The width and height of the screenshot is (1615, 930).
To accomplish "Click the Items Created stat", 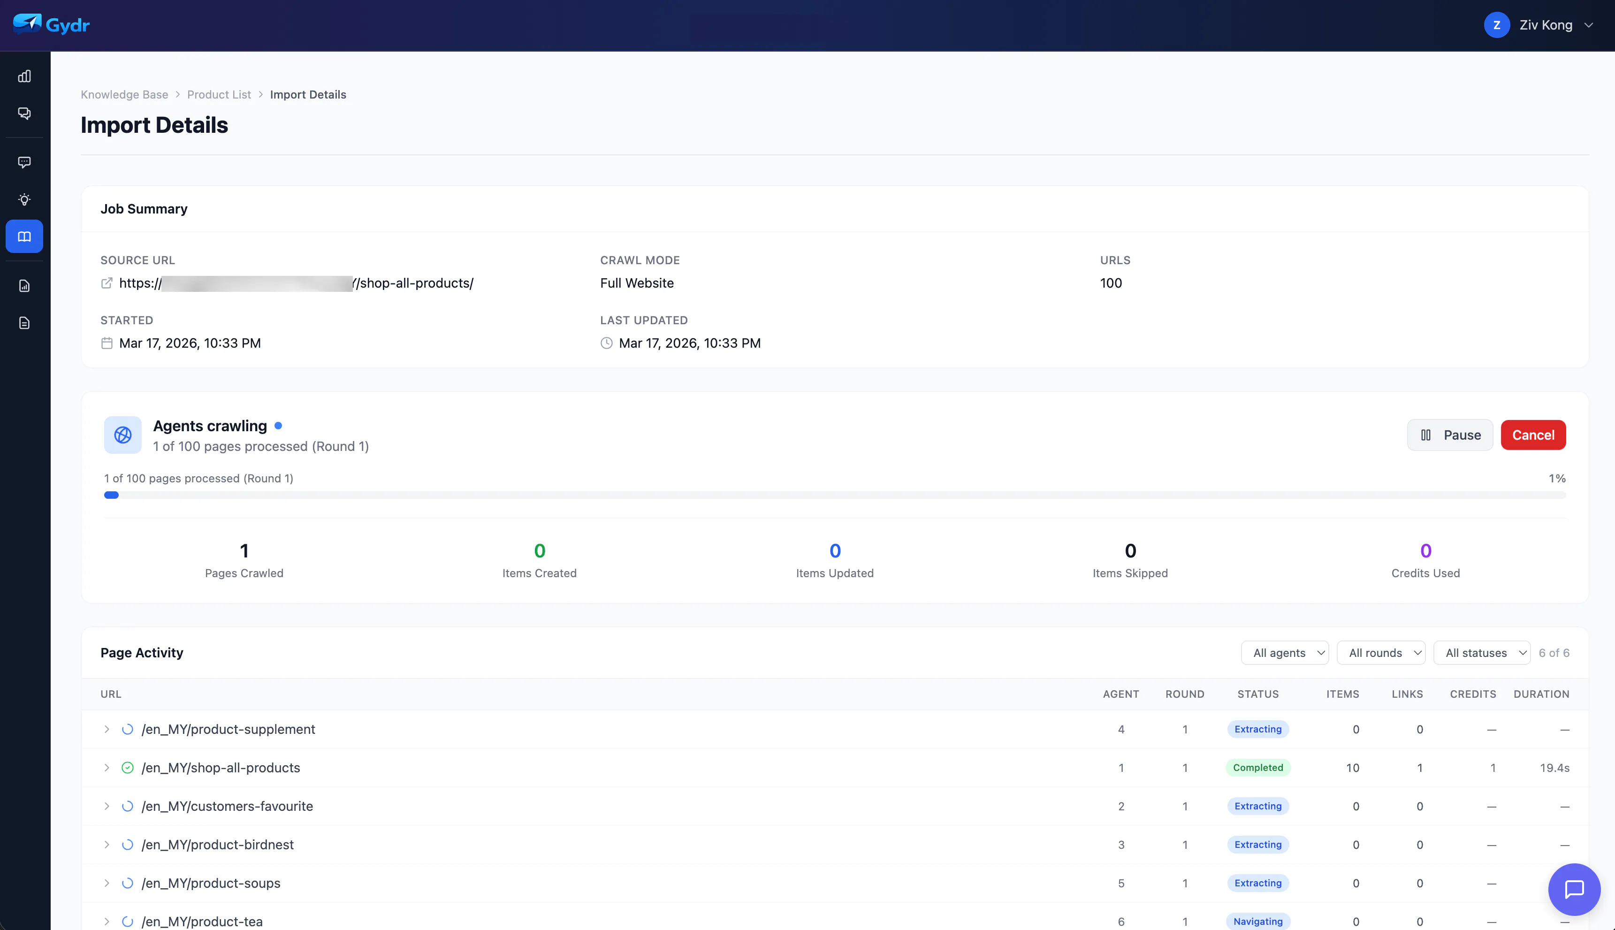I will [540, 560].
